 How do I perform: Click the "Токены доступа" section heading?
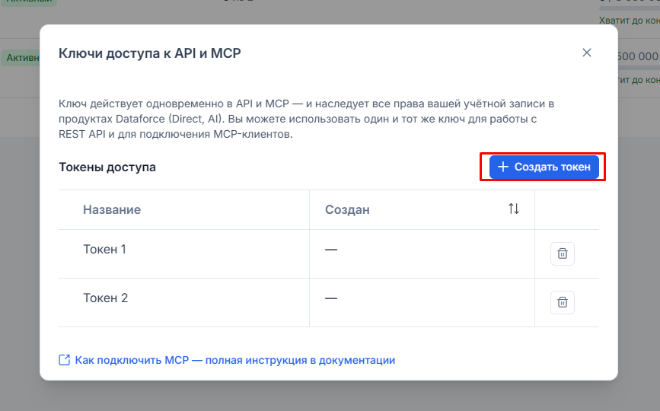click(107, 167)
